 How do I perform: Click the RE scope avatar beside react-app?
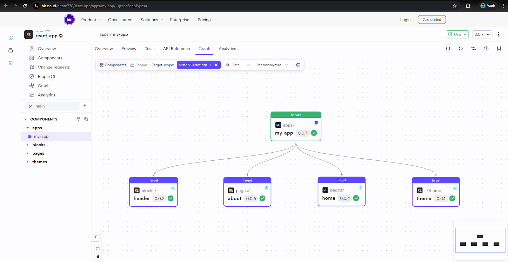29,34
